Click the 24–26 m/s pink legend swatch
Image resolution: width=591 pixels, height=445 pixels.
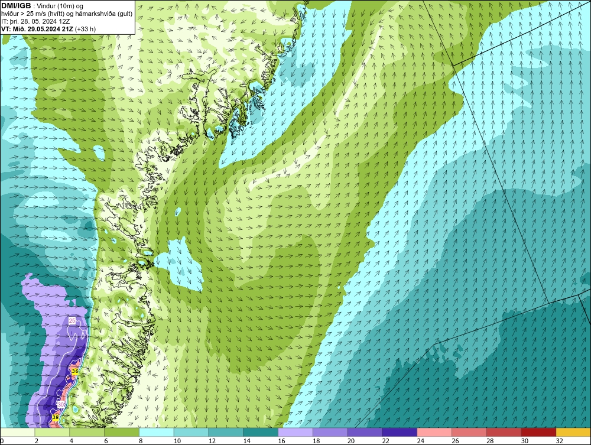[434, 432]
